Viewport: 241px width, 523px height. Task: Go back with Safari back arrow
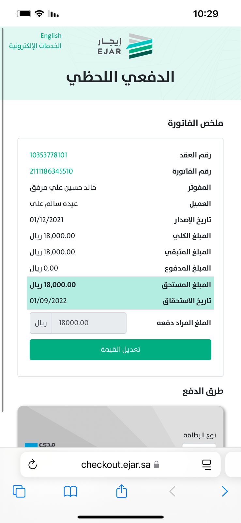(x=173, y=491)
